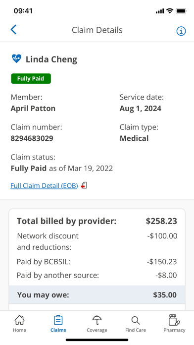Image resolution: width=194 pixels, height=345 pixels.
Task: Tap the Total billed by provider amount
Action: [161, 221]
